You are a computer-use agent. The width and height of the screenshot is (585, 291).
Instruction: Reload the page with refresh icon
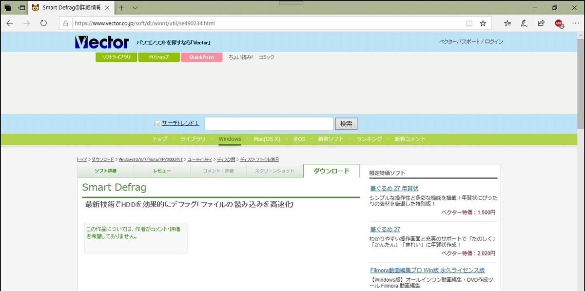click(43, 23)
